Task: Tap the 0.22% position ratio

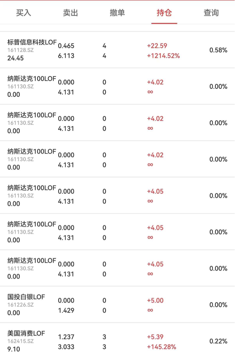Action: click(218, 341)
